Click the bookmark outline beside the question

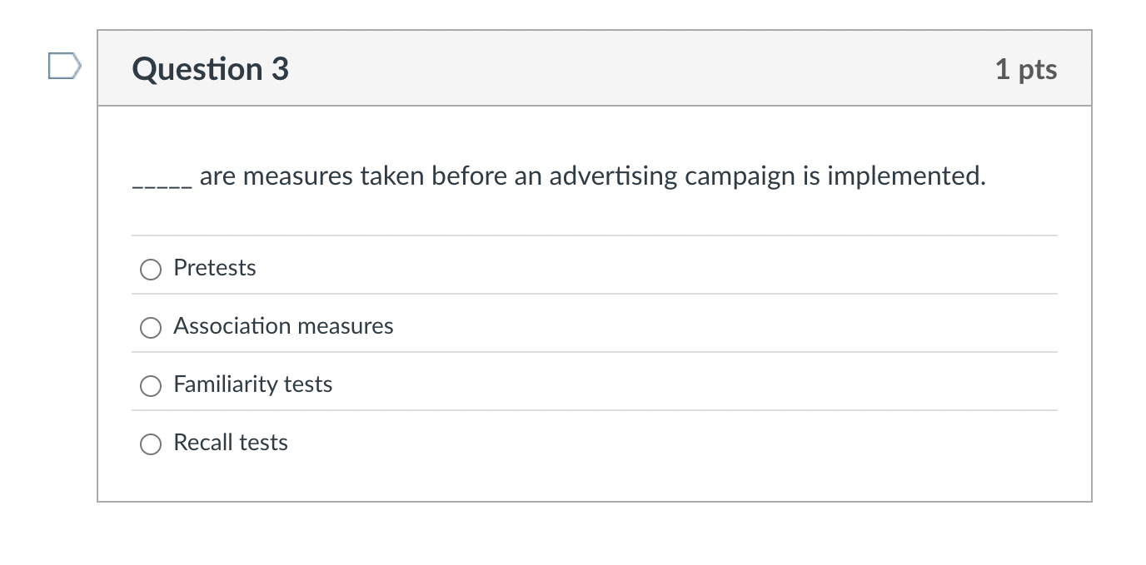point(64,67)
